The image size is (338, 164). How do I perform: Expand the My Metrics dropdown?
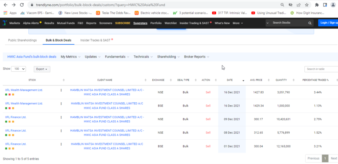tap(71, 57)
